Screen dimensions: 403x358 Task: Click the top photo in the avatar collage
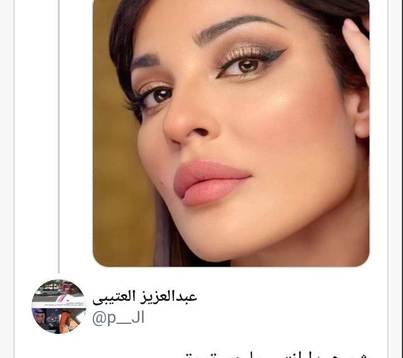[x=59, y=293]
